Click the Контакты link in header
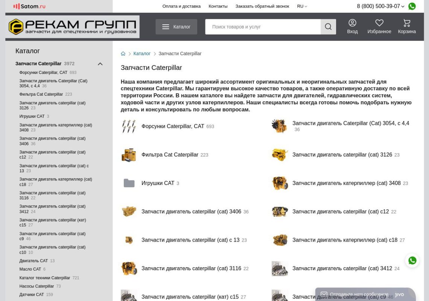Screen dimensions: 429x301 218,6
